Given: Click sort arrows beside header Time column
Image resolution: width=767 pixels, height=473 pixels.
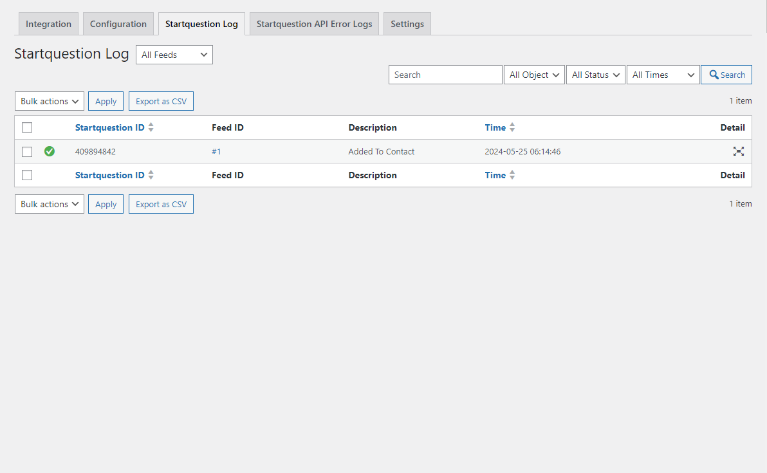Looking at the screenshot, I should click(x=512, y=127).
